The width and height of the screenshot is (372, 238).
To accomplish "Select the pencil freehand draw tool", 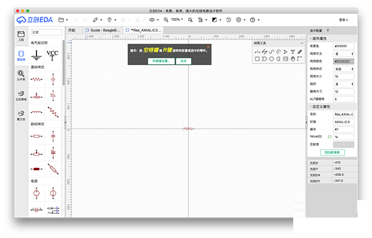I will (x=299, y=51).
